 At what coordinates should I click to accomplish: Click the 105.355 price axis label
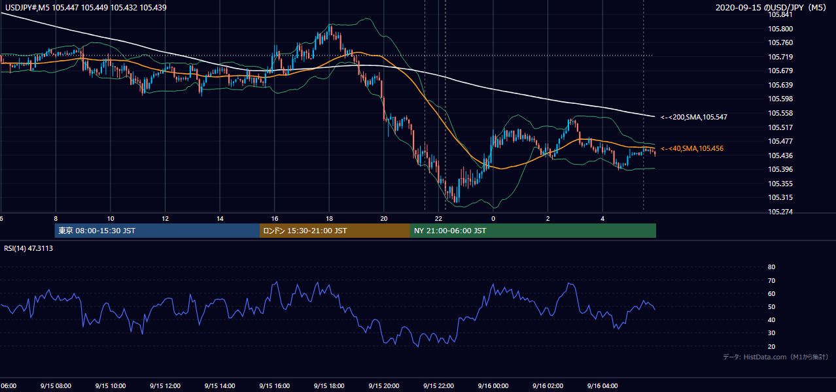click(x=780, y=184)
